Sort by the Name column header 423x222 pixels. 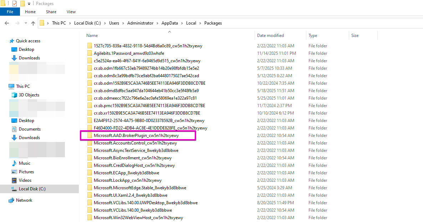(x=92, y=36)
